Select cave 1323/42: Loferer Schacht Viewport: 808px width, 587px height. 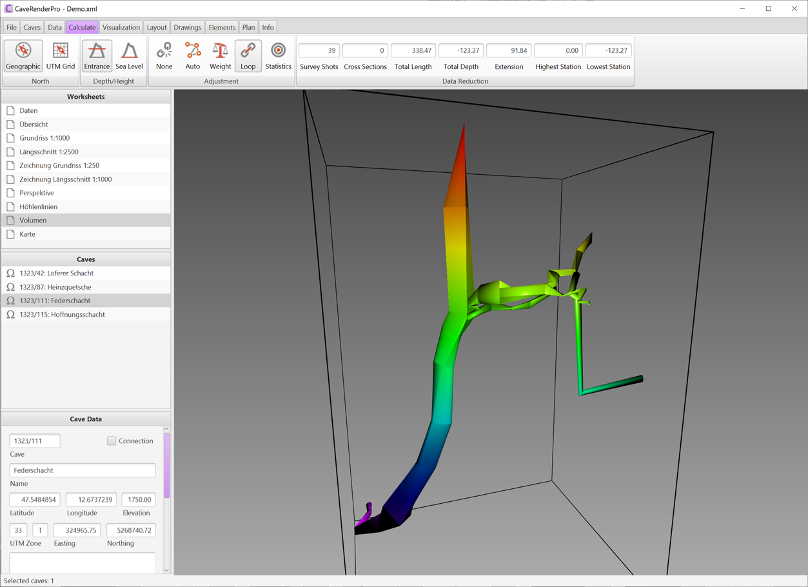pyautogui.click(x=56, y=274)
